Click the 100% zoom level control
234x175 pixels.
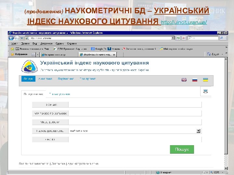coord(216,172)
